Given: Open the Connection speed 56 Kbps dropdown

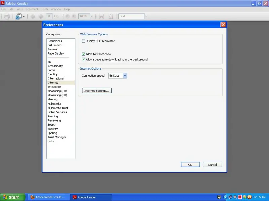Looking at the screenshot, I should (x=125, y=76).
